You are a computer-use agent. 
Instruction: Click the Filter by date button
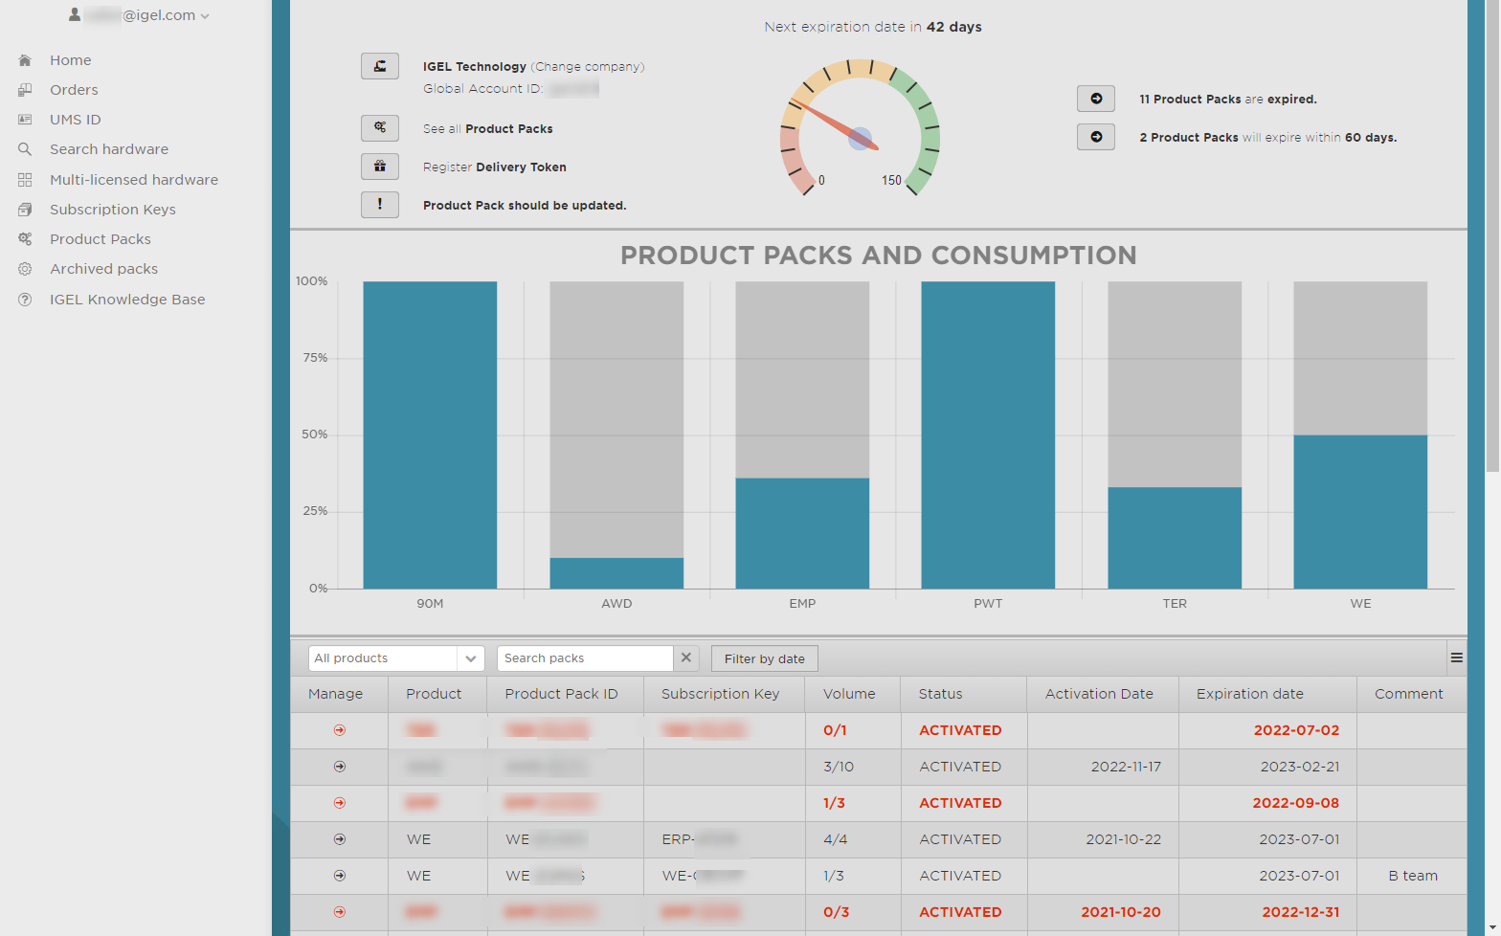[x=764, y=658]
